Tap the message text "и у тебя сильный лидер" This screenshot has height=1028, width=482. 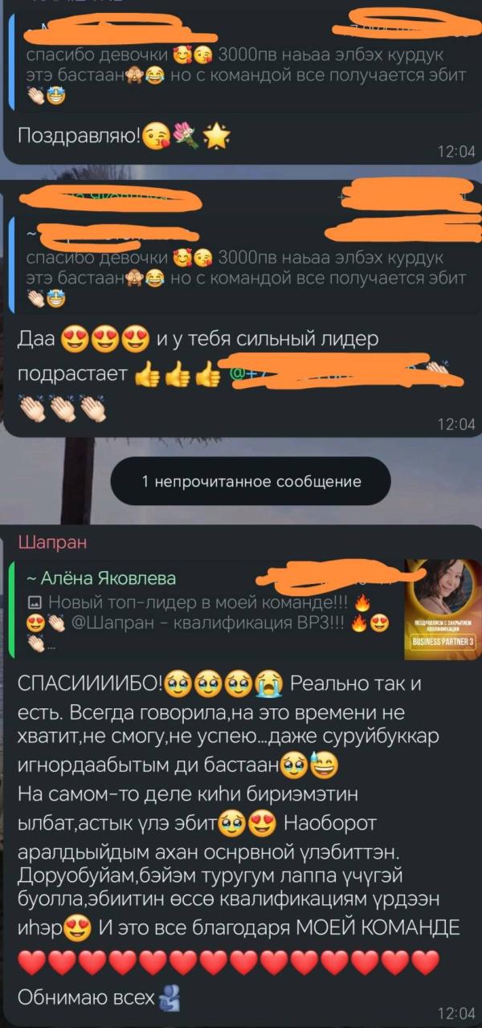click(x=267, y=340)
